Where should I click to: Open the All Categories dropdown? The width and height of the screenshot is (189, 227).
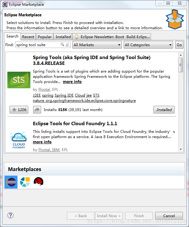click(x=148, y=45)
